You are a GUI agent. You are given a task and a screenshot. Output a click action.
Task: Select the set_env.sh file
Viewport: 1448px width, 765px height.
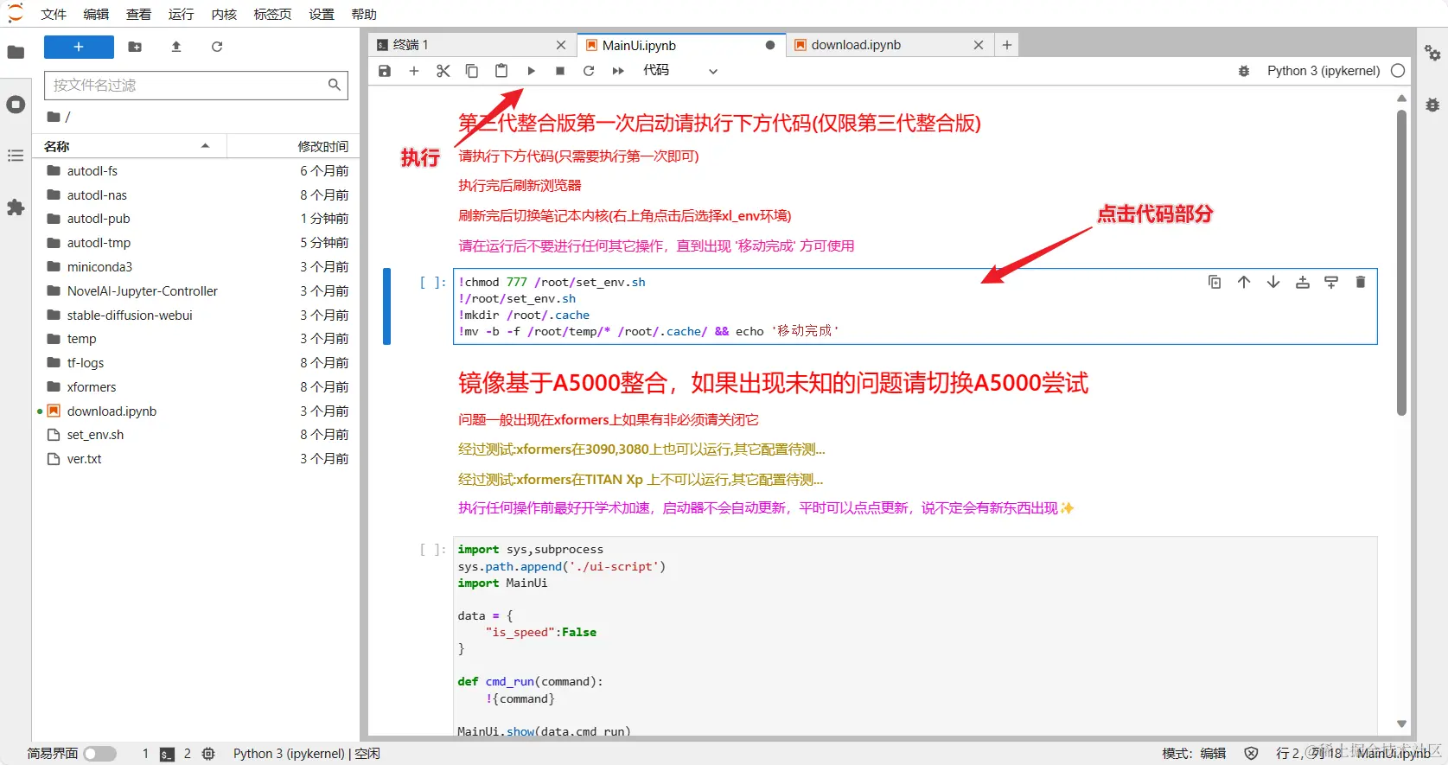(x=95, y=435)
